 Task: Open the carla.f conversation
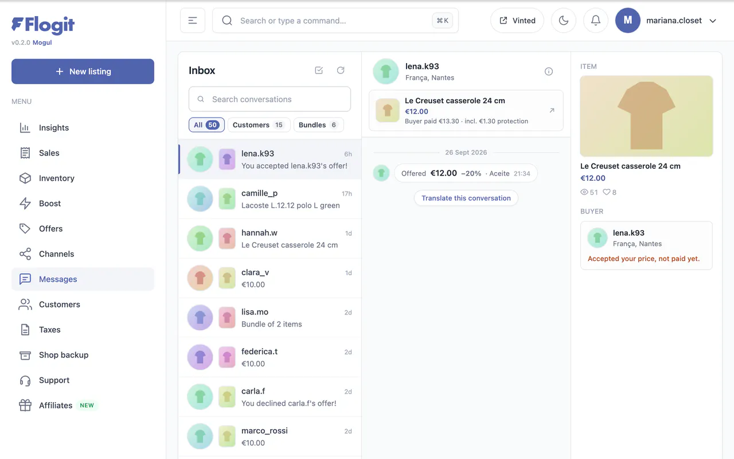(x=270, y=397)
